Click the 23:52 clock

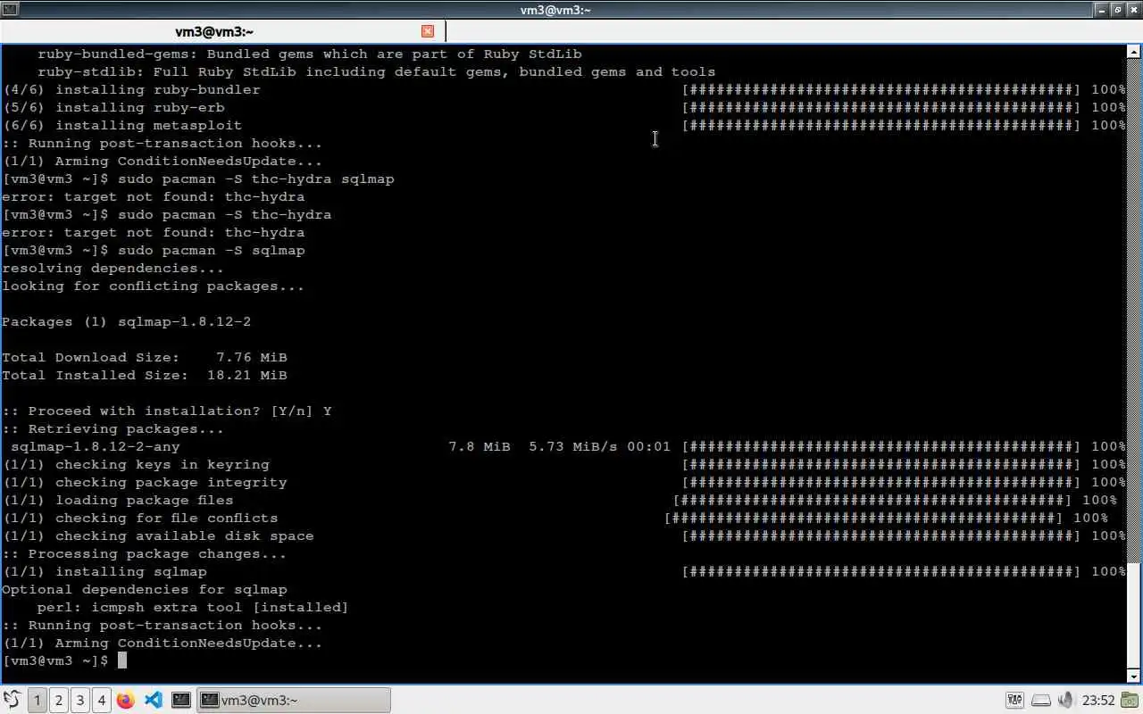point(1098,701)
